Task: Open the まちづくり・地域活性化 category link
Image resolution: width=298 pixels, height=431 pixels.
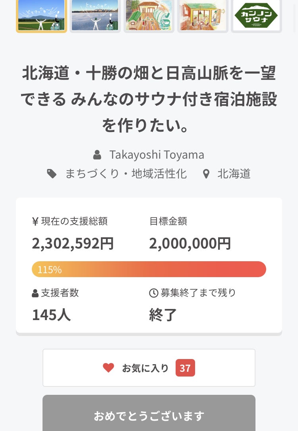Action: point(126,174)
